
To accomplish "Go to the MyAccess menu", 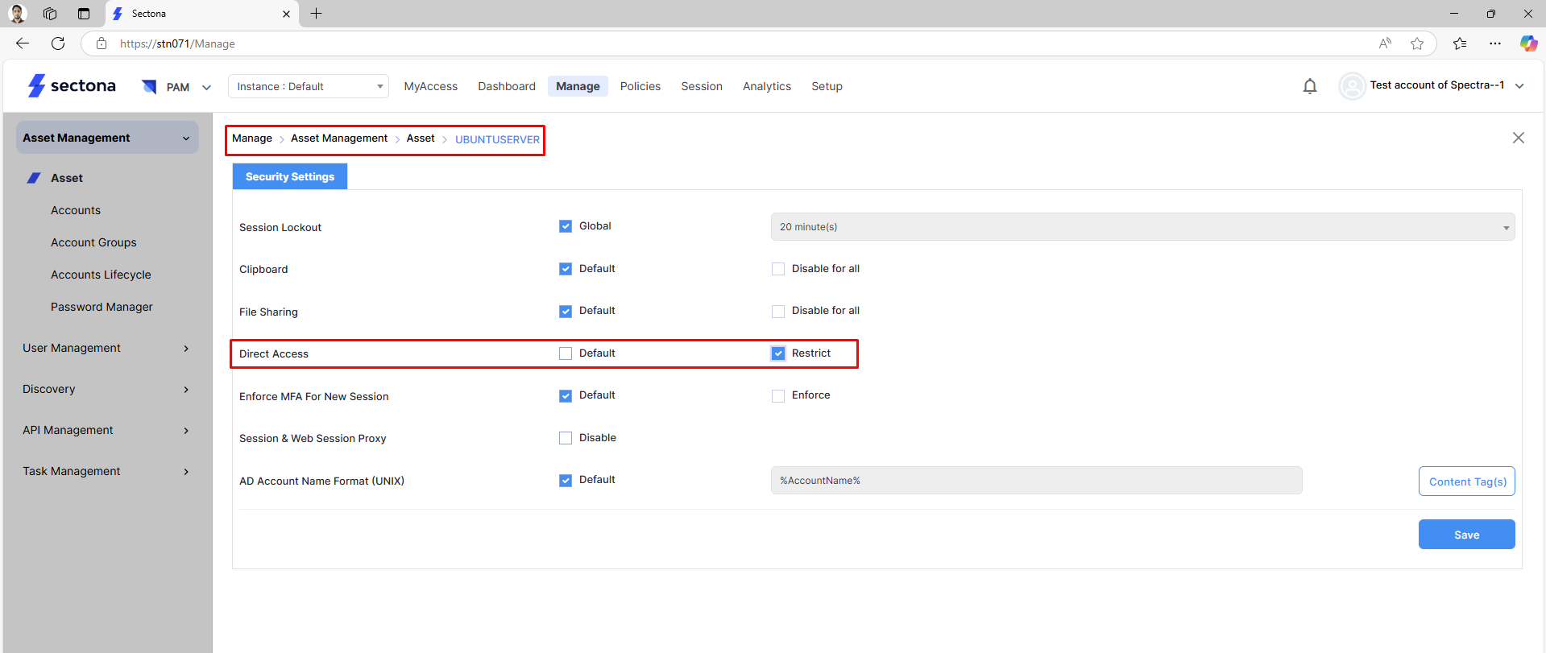I will 431,86.
